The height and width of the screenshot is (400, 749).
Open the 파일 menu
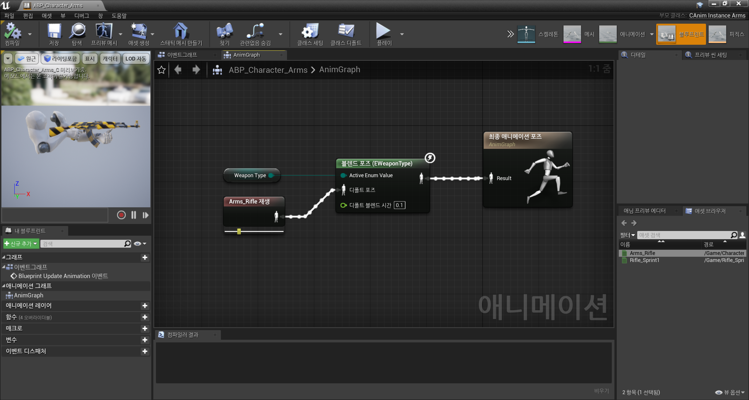click(9, 15)
